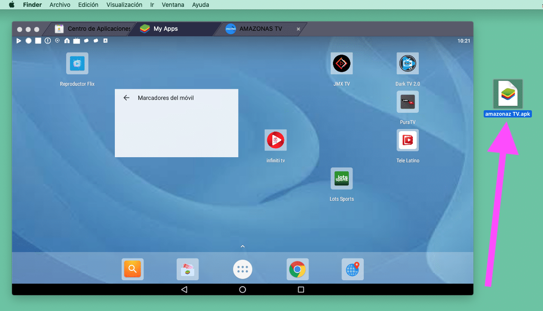Screen dimensions: 543x311
Task: Open Reproductor Flix
Action: point(77,63)
